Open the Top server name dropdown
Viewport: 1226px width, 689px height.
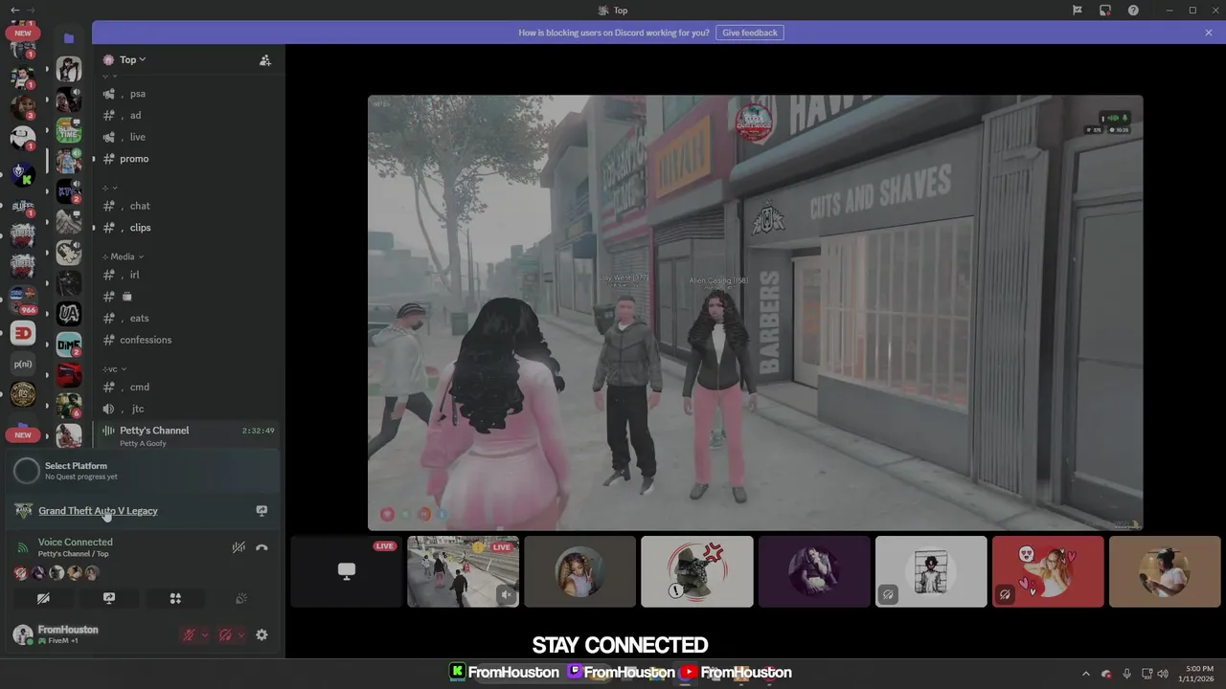132,59
